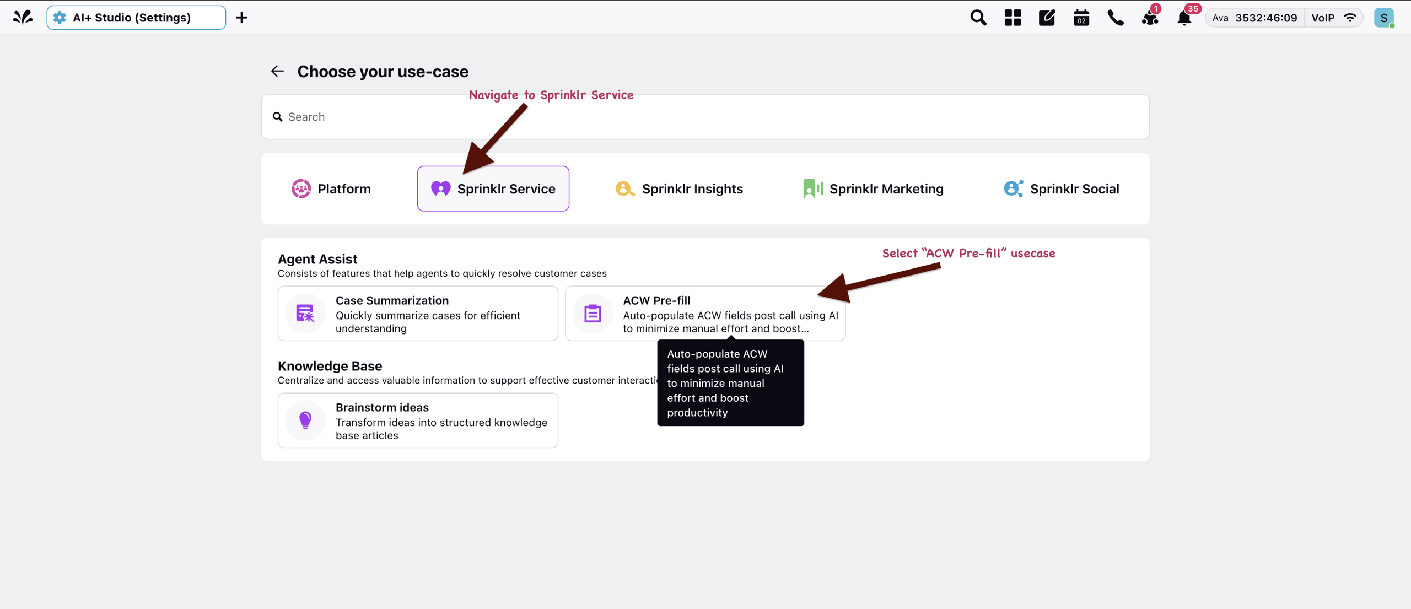Click the Sprinklr Service heart icon
1411x609 pixels.
pyautogui.click(x=441, y=188)
